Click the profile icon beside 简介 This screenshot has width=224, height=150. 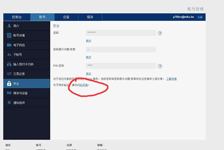tap(9, 26)
